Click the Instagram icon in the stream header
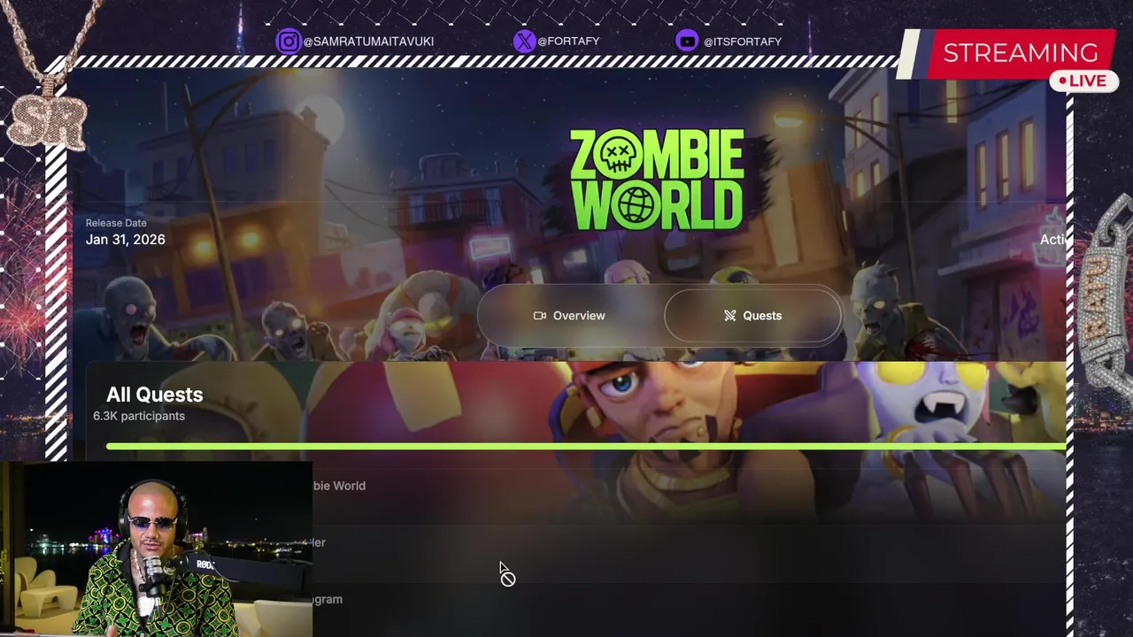This screenshot has height=637, width=1133. pos(288,42)
